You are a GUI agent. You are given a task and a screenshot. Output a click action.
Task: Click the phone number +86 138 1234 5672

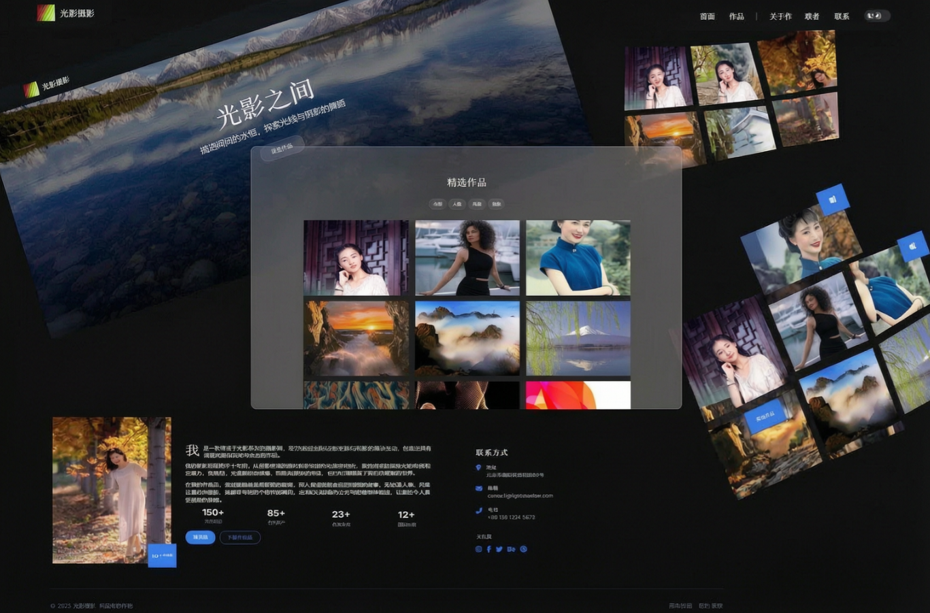[x=511, y=518]
